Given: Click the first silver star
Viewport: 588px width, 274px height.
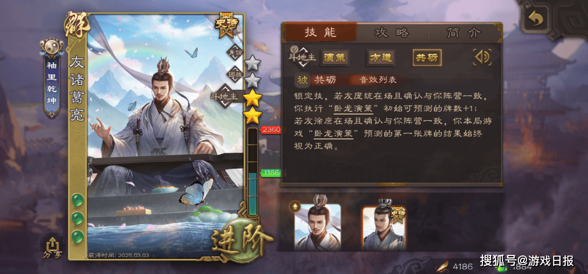Looking at the screenshot, I should (x=253, y=63).
